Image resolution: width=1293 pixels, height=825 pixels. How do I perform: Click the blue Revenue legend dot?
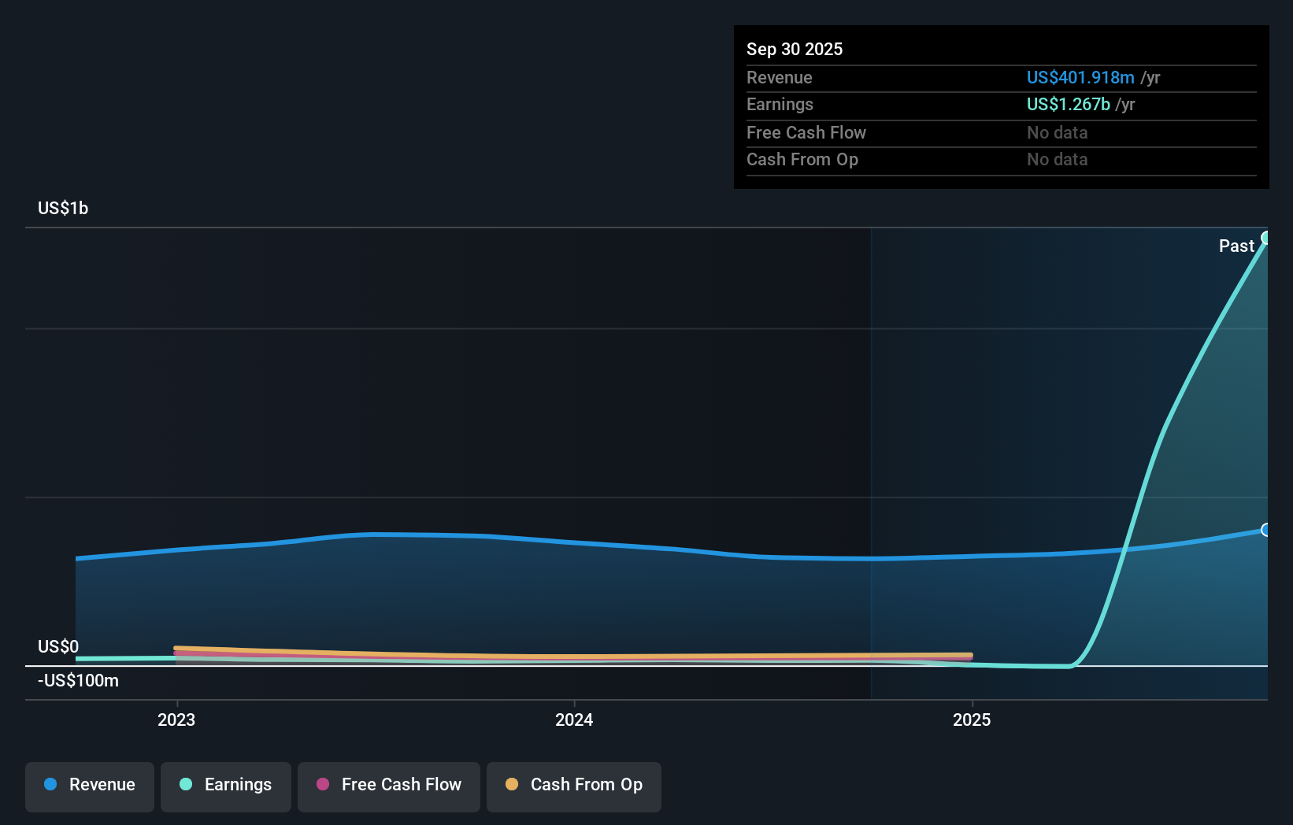coord(50,785)
